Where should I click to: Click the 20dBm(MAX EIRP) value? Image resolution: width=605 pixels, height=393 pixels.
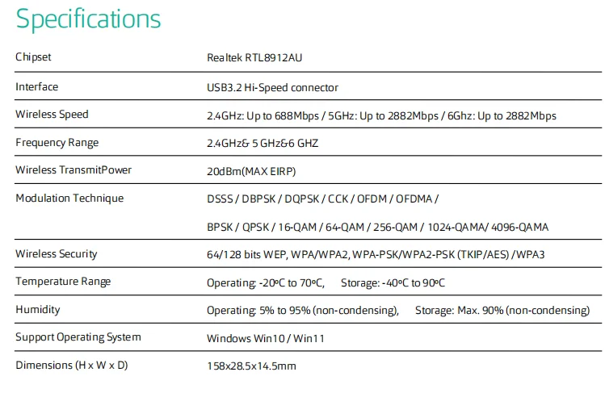(x=250, y=172)
